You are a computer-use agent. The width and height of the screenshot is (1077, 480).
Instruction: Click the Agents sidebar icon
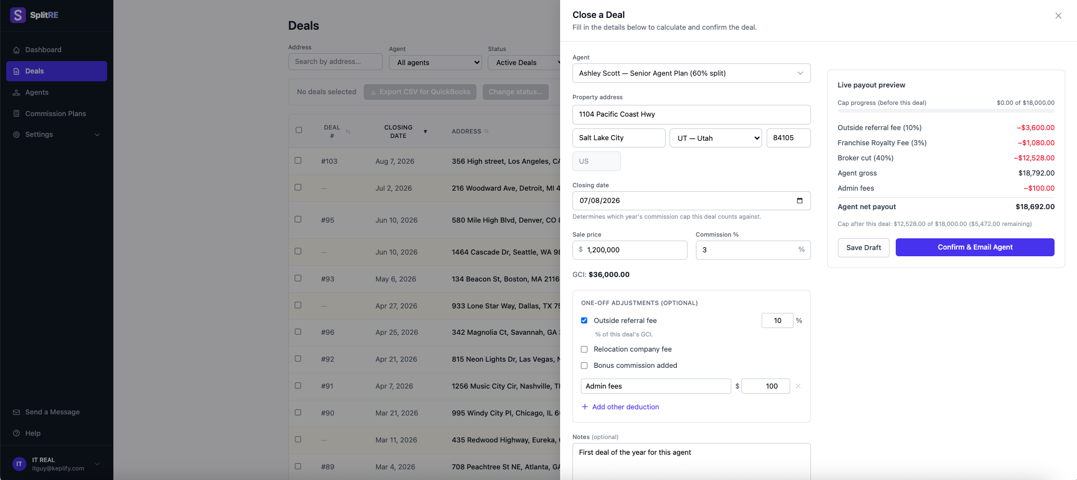pyautogui.click(x=16, y=93)
